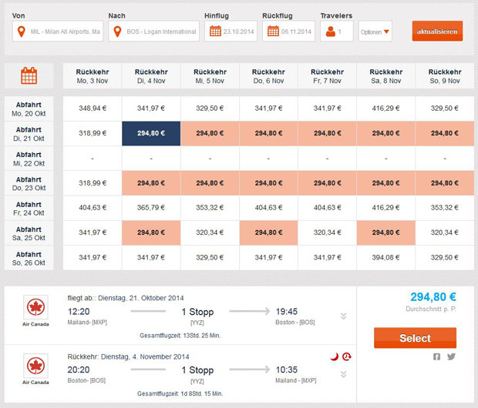478x408 pixels.
Task: Click the Rückflug calendar icon
Action: click(x=272, y=32)
